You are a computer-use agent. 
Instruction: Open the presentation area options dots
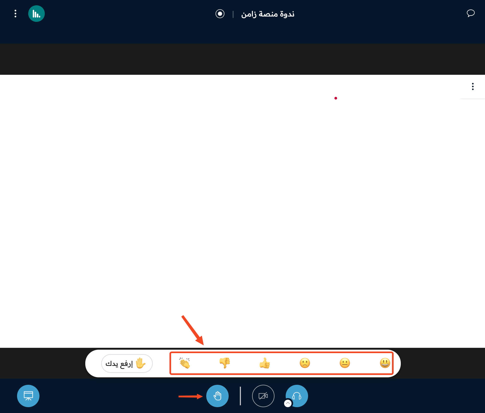click(473, 86)
